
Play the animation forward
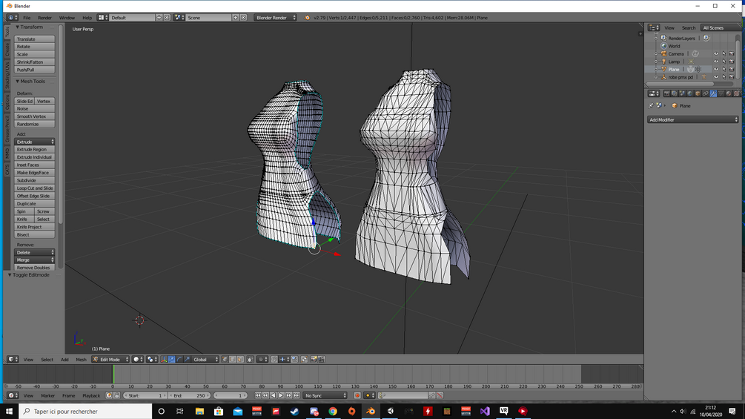tap(281, 395)
